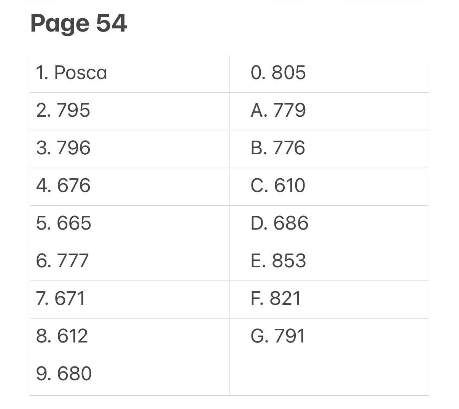Click the '1. Posca' table cell
The image size is (459, 409).
130,74
